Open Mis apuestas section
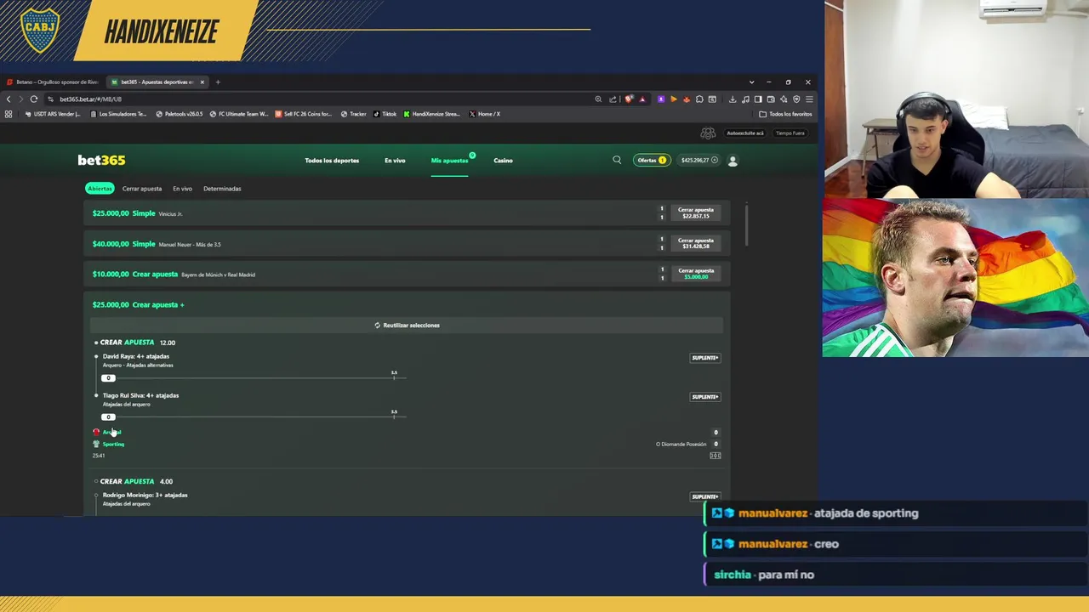1089x612 pixels. [449, 160]
